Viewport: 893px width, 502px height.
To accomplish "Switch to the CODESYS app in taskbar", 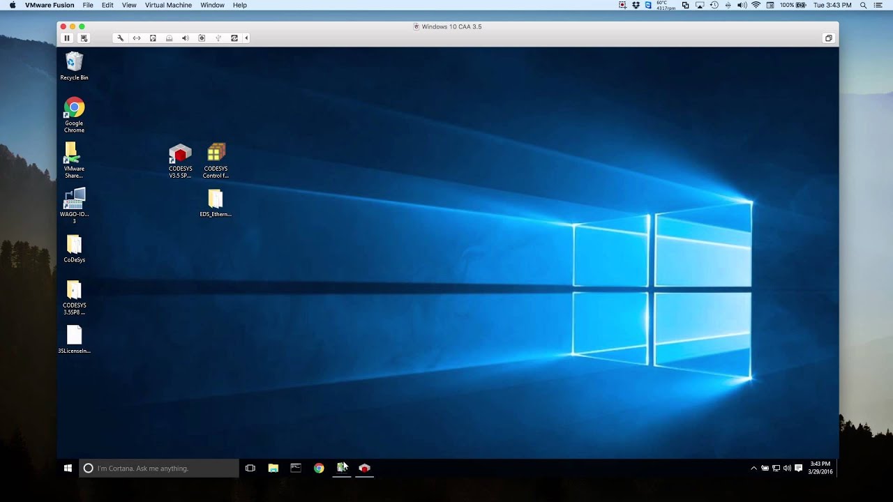I will point(364,468).
